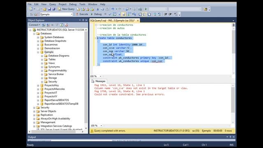Click the Object Explorer auto-hide pin icon
This screenshot has height=148, width=263.
click(x=83, y=20)
